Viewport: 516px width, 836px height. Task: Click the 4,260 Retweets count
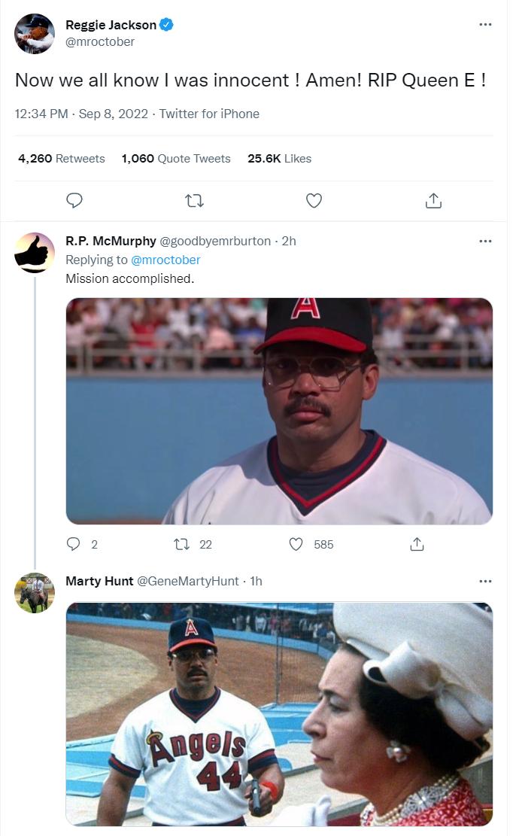61,159
